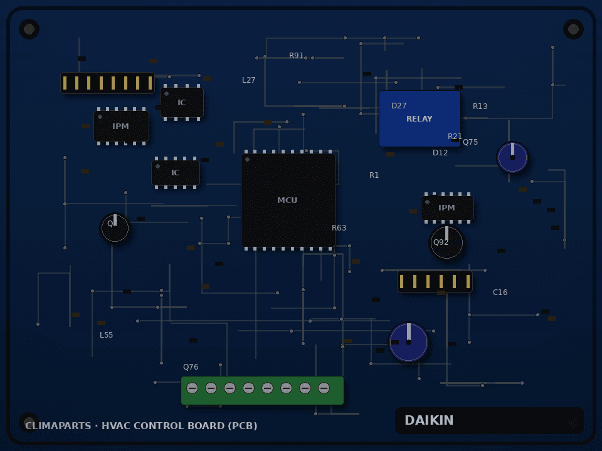The width and height of the screenshot is (602, 451).
Task: Click the large MCU chip
Action: [288, 200]
